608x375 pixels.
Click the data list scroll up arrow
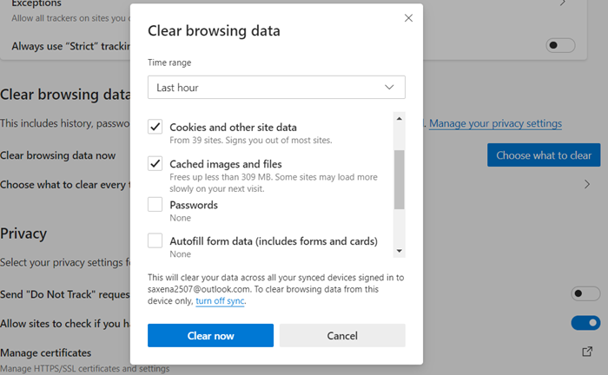pos(399,119)
